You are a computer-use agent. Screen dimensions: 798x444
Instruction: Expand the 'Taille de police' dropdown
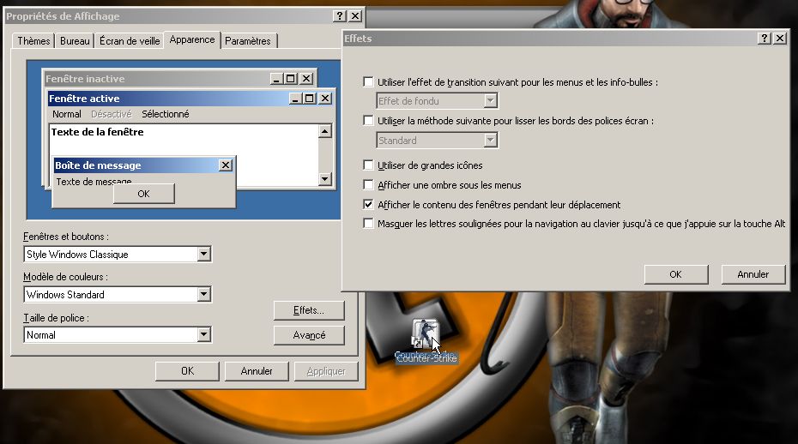click(203, 335)
